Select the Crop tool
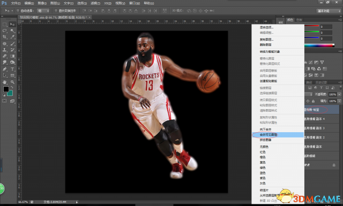 point(5,37)
